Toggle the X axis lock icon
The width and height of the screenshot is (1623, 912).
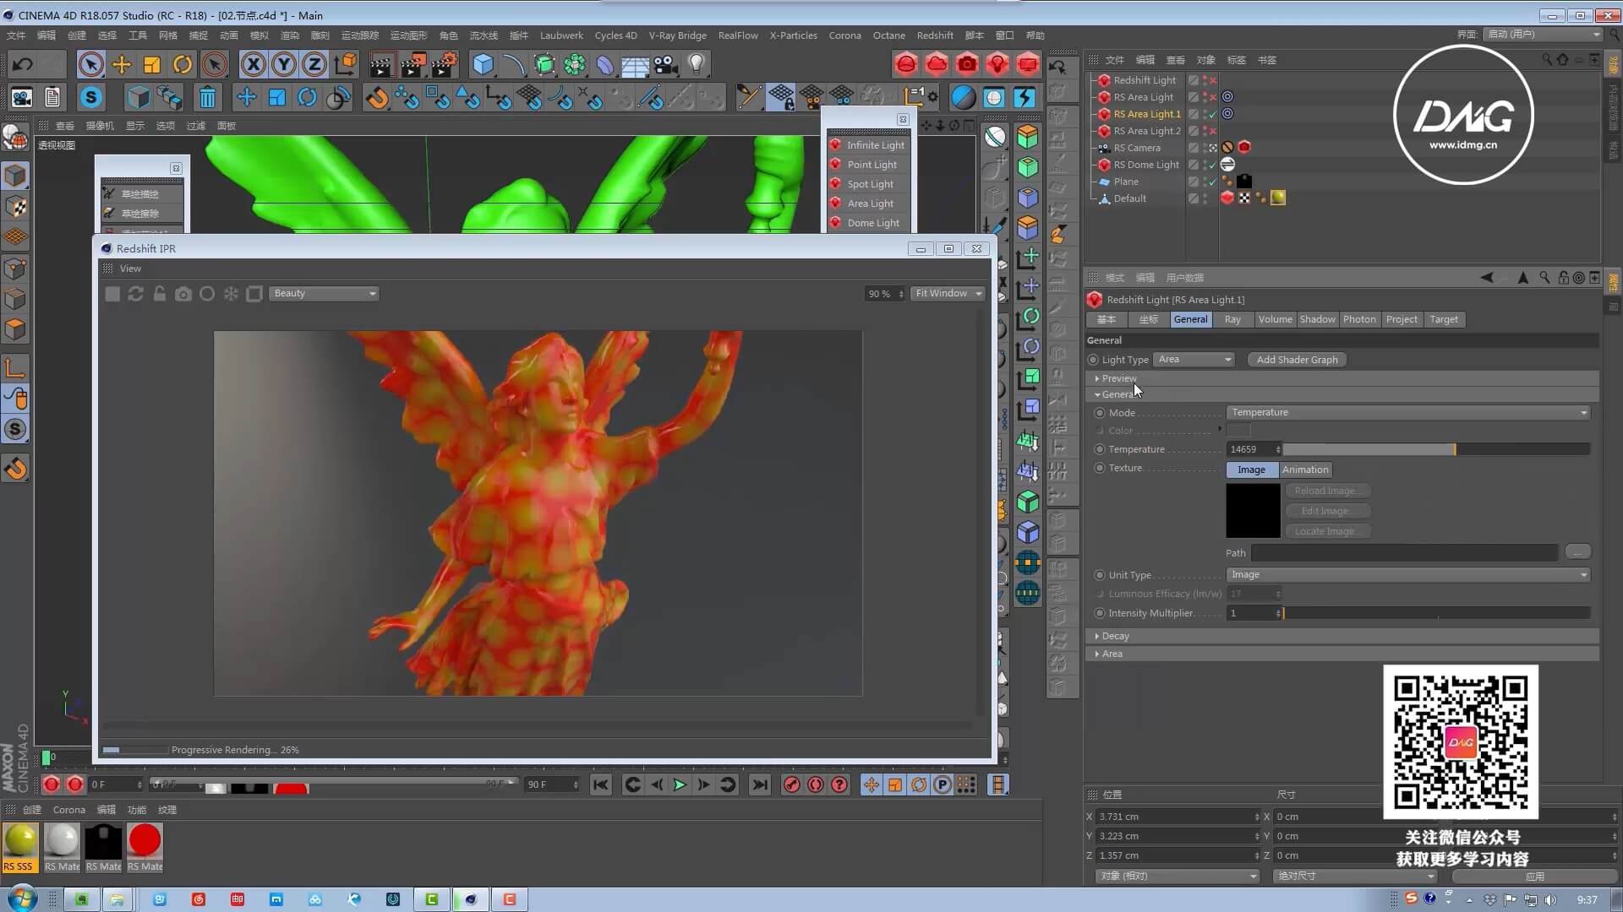(x=253, y=64)
